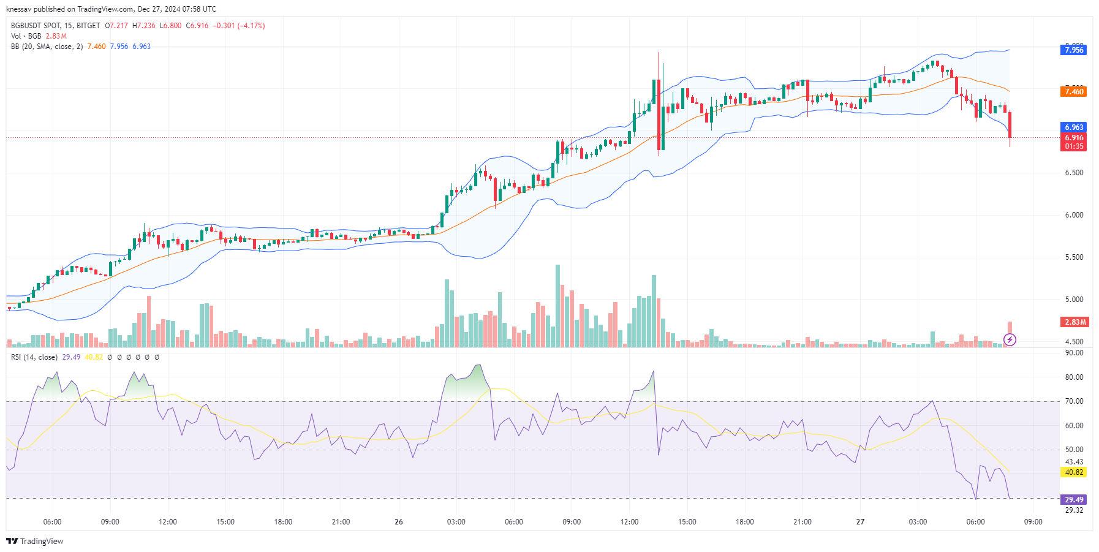Screen dimensions: 1099x552
Task: Select the RSI (14, close) legend
Action: click(34, 357)
